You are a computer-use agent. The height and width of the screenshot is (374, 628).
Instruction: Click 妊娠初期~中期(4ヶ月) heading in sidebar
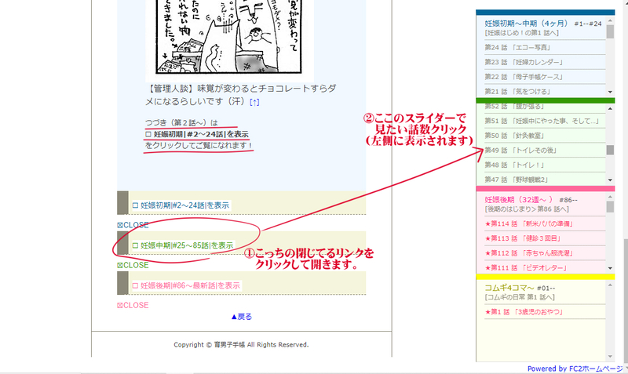pos(526,24)
